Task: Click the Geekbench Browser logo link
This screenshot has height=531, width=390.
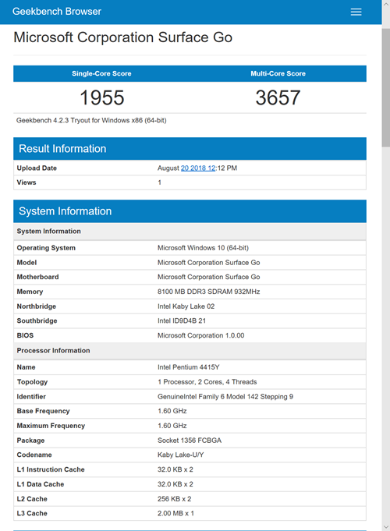Action: 57,12
